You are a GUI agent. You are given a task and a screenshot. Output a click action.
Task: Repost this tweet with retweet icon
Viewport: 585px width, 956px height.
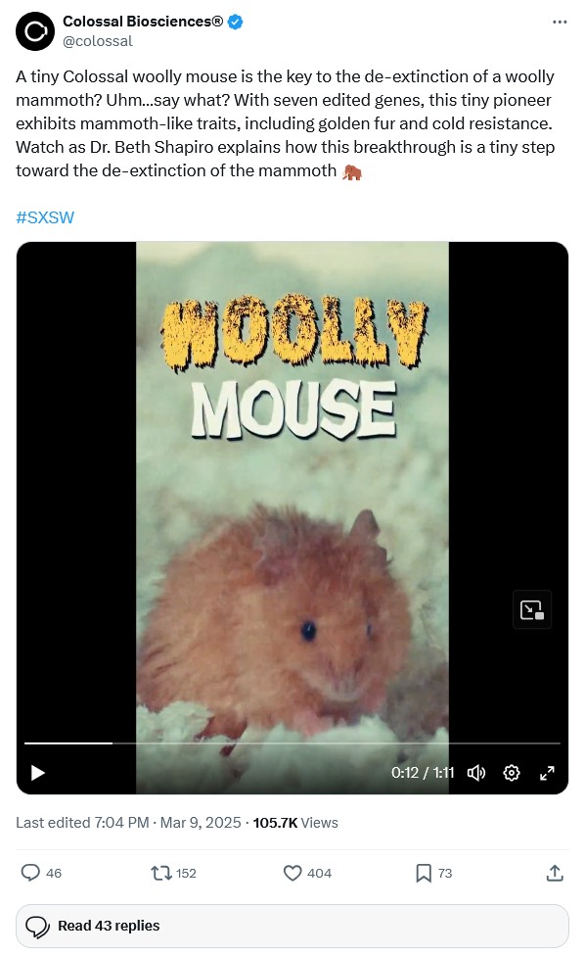coord(161,873)
